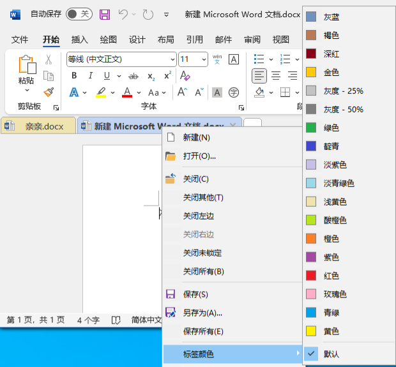Apply Superscript formatting
The image size is (396, 367).
168,75
